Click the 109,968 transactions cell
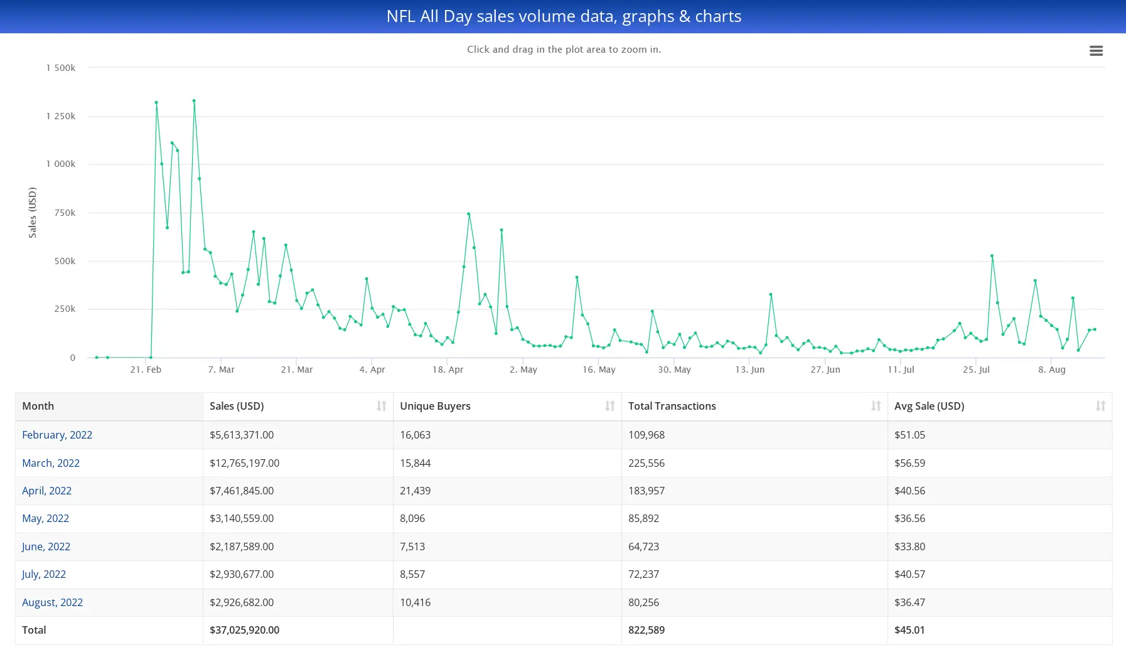This screenshot has width=1126, height=650. [754, 435]
